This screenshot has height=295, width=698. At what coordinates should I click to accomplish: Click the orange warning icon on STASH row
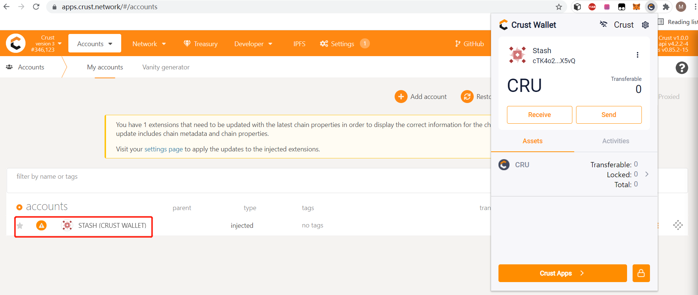pos(41,225)
